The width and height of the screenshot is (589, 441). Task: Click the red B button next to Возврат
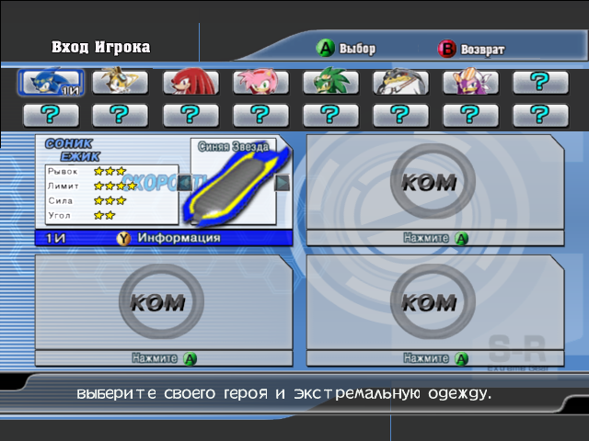[x=447, y=49]
